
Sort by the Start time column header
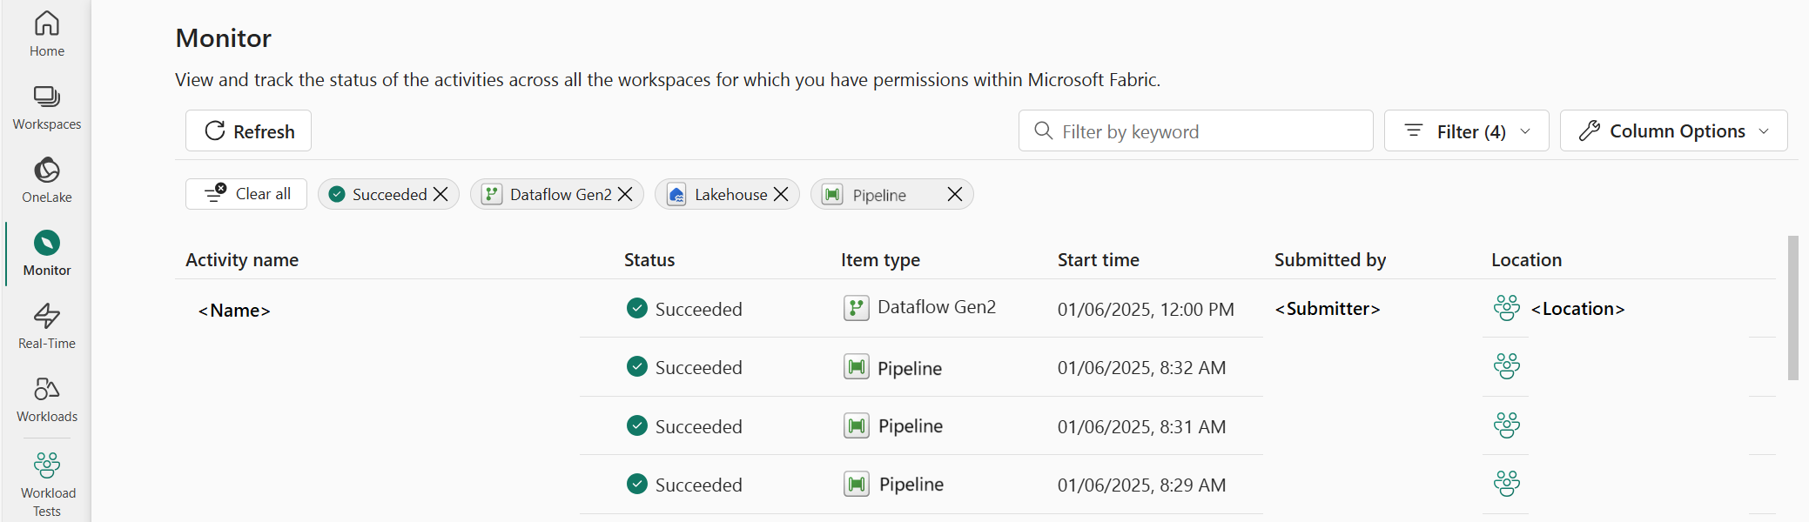pyautogui.click(x=1098, y=259)
